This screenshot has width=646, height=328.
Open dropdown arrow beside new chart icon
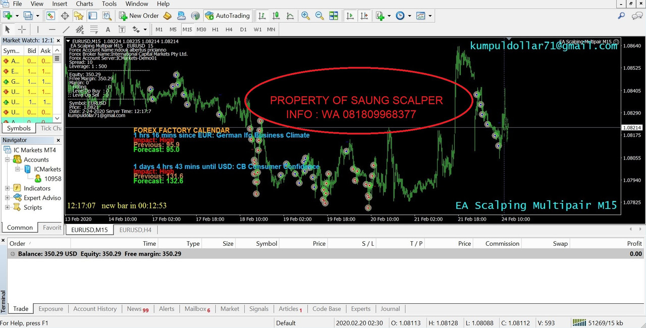17,16
